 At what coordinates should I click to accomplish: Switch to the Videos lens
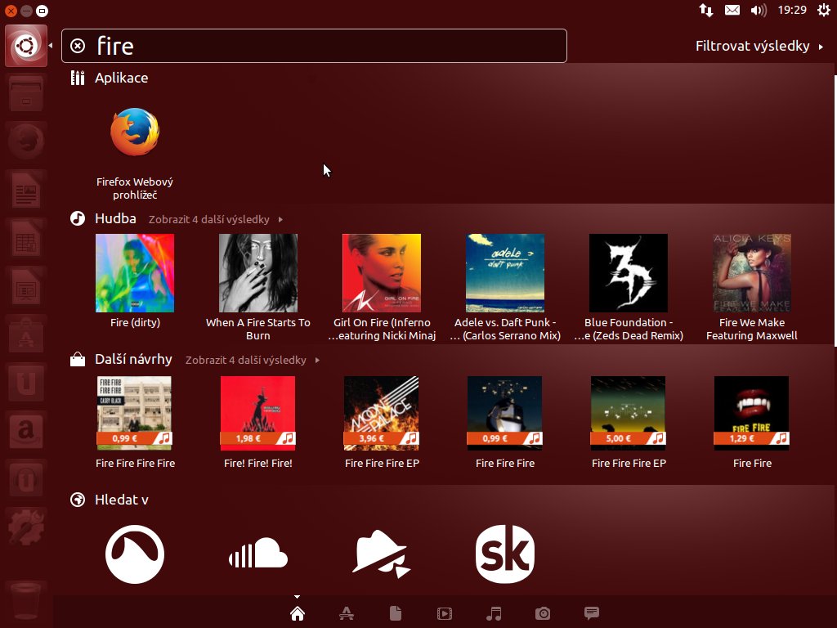pos(444,613)
